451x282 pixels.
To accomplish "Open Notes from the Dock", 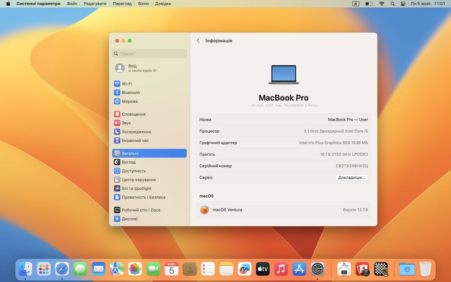I will (x=226, y=269).
